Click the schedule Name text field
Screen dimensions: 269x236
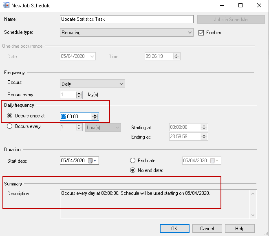click(x=126, y=19)
